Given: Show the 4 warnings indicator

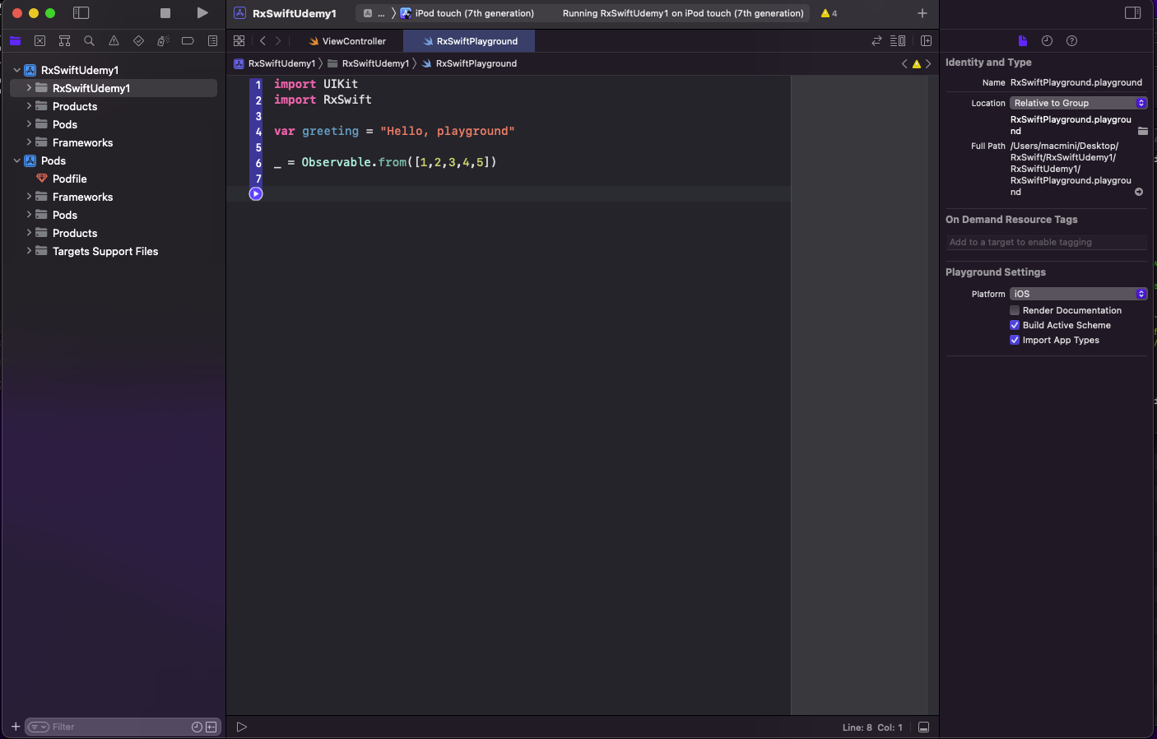Looking at the screenshot, I should 829,13.
